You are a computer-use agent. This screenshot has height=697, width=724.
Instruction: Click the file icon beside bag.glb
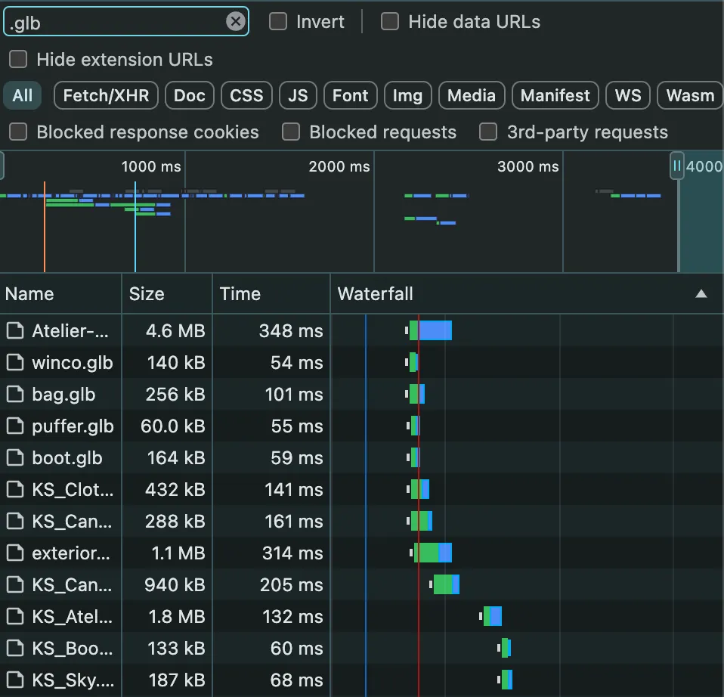point(15,395)
